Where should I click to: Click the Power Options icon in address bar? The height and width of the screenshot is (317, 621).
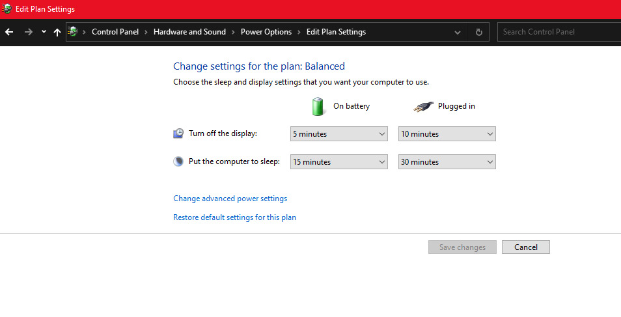(x=72, y=31)
